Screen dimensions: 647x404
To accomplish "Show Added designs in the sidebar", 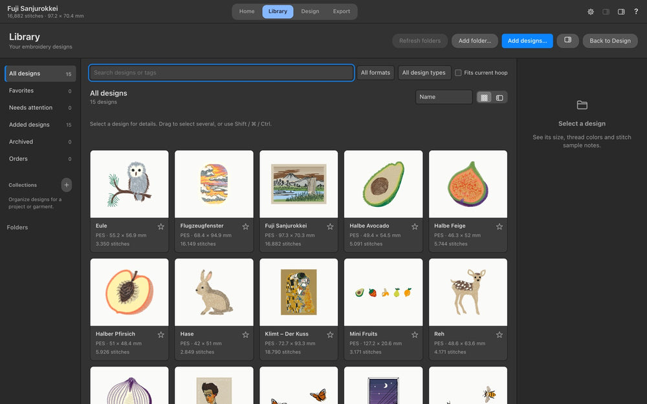I will 40,125.
